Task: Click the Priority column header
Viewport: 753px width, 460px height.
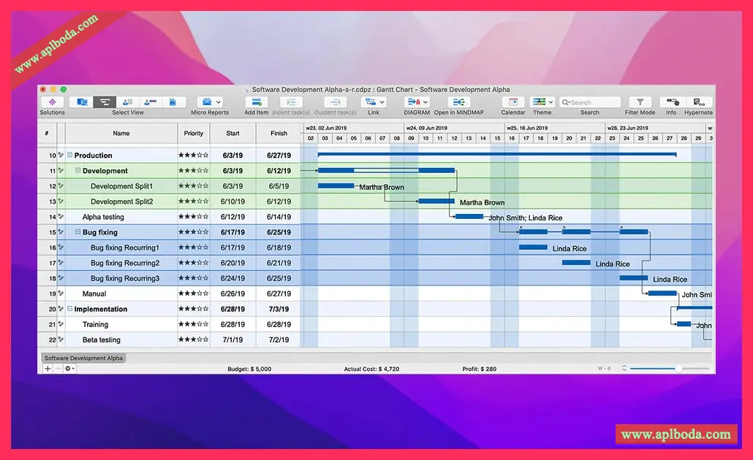Action: point(194,134)
